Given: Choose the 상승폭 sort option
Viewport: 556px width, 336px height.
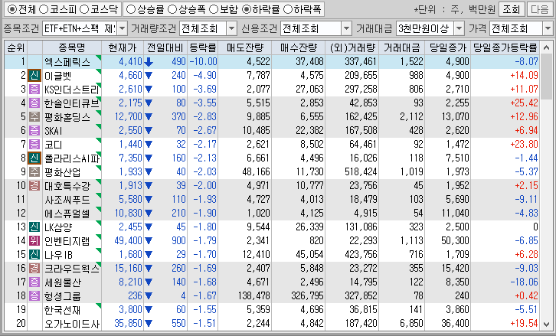Looking at the screenshot, I should pyautogui.click(x=172, y=10).
